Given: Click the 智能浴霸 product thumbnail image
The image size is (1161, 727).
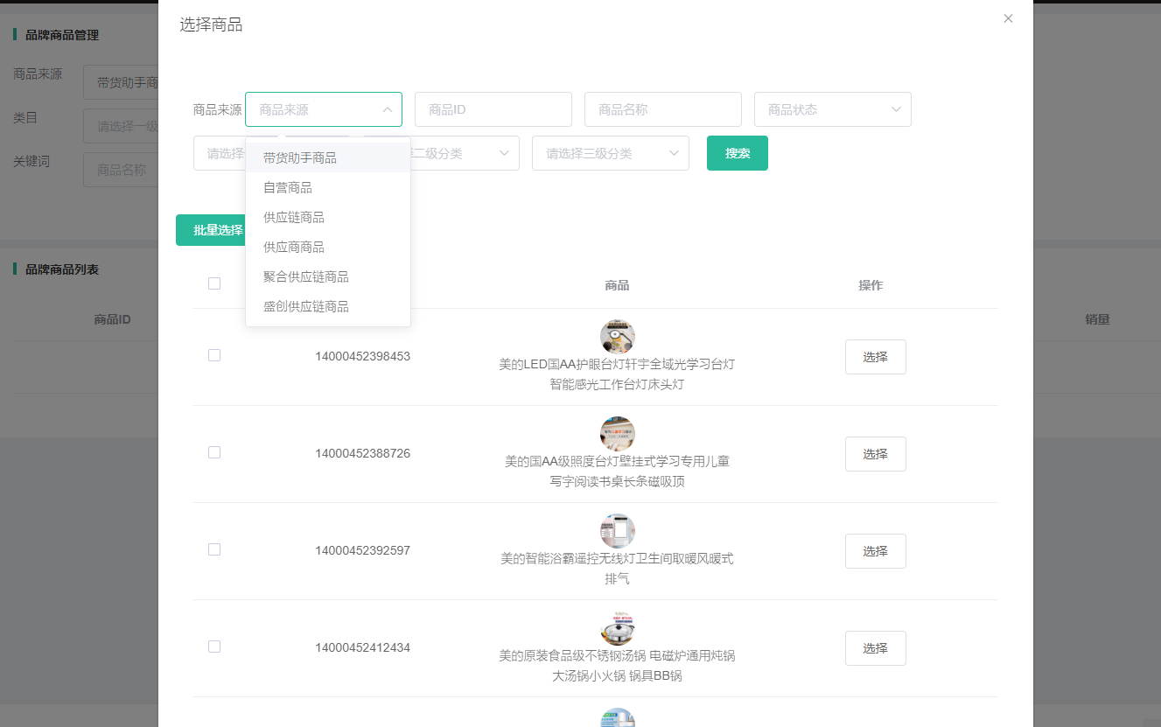Looking at the screenshot, I should 617,531.
